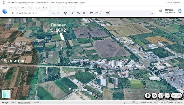Screen dimensions: 184x105
Task: Open the Help menu
Action: tap(45, 7)
